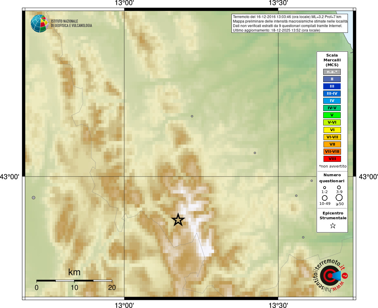Click the hai sentito il terremoto logo
The height and width of the screenshot is (308, 378).
click(330, 275)
